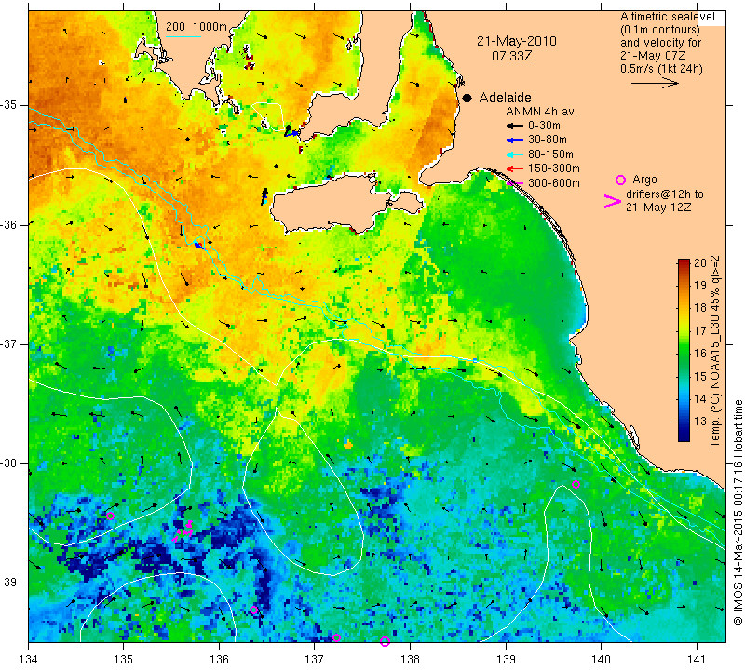Click the colorbar tick label '14'
Viewport: 745px width, 670px height.
[x=700, y=399]
